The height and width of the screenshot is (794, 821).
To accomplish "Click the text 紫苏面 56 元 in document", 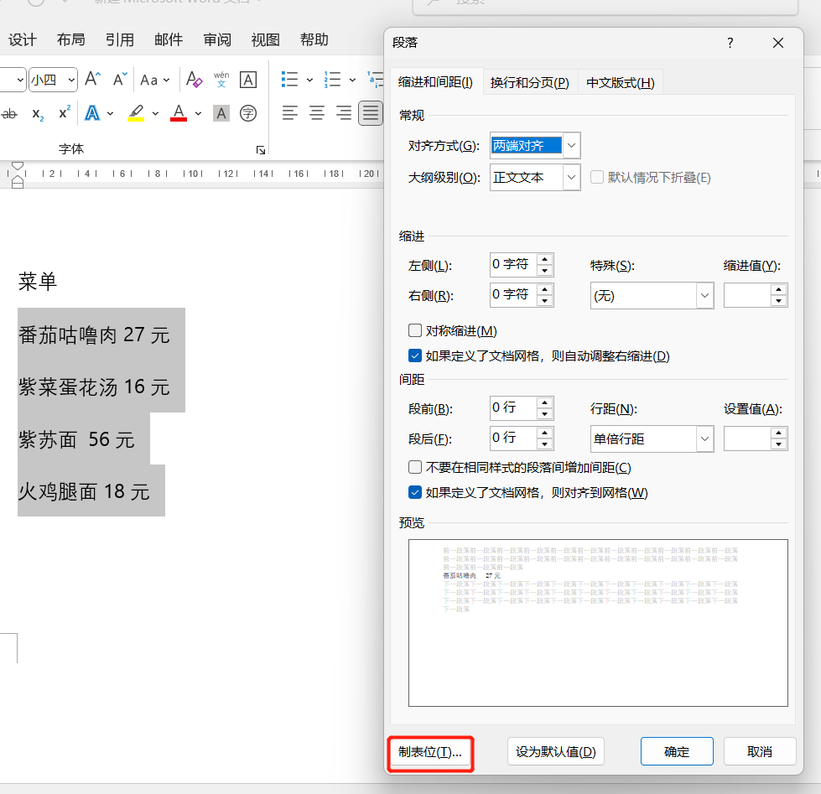I will (x=76, y=439).
